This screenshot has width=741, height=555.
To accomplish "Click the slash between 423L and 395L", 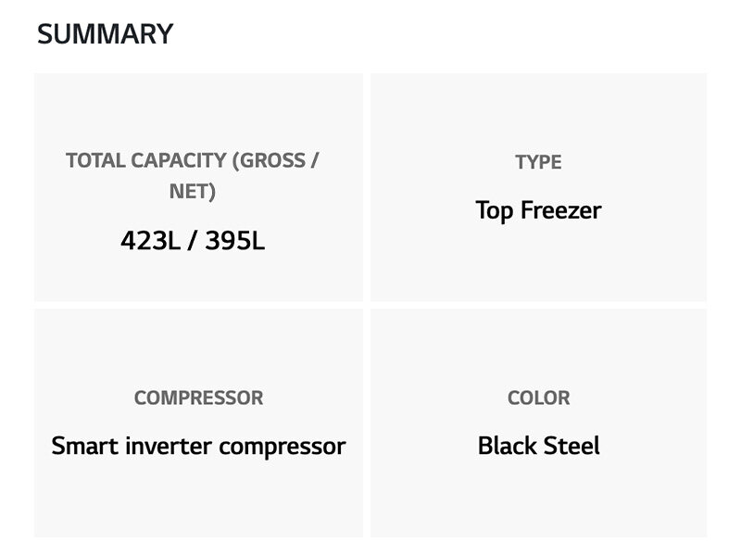I will pyautogui.click(x=192, y=241).
